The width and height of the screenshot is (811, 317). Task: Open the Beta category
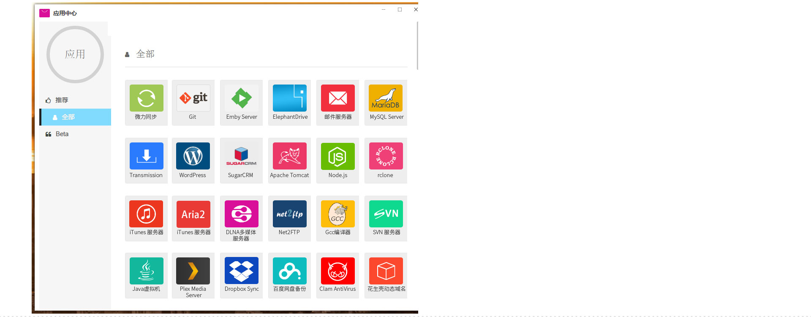coord(75,134)
